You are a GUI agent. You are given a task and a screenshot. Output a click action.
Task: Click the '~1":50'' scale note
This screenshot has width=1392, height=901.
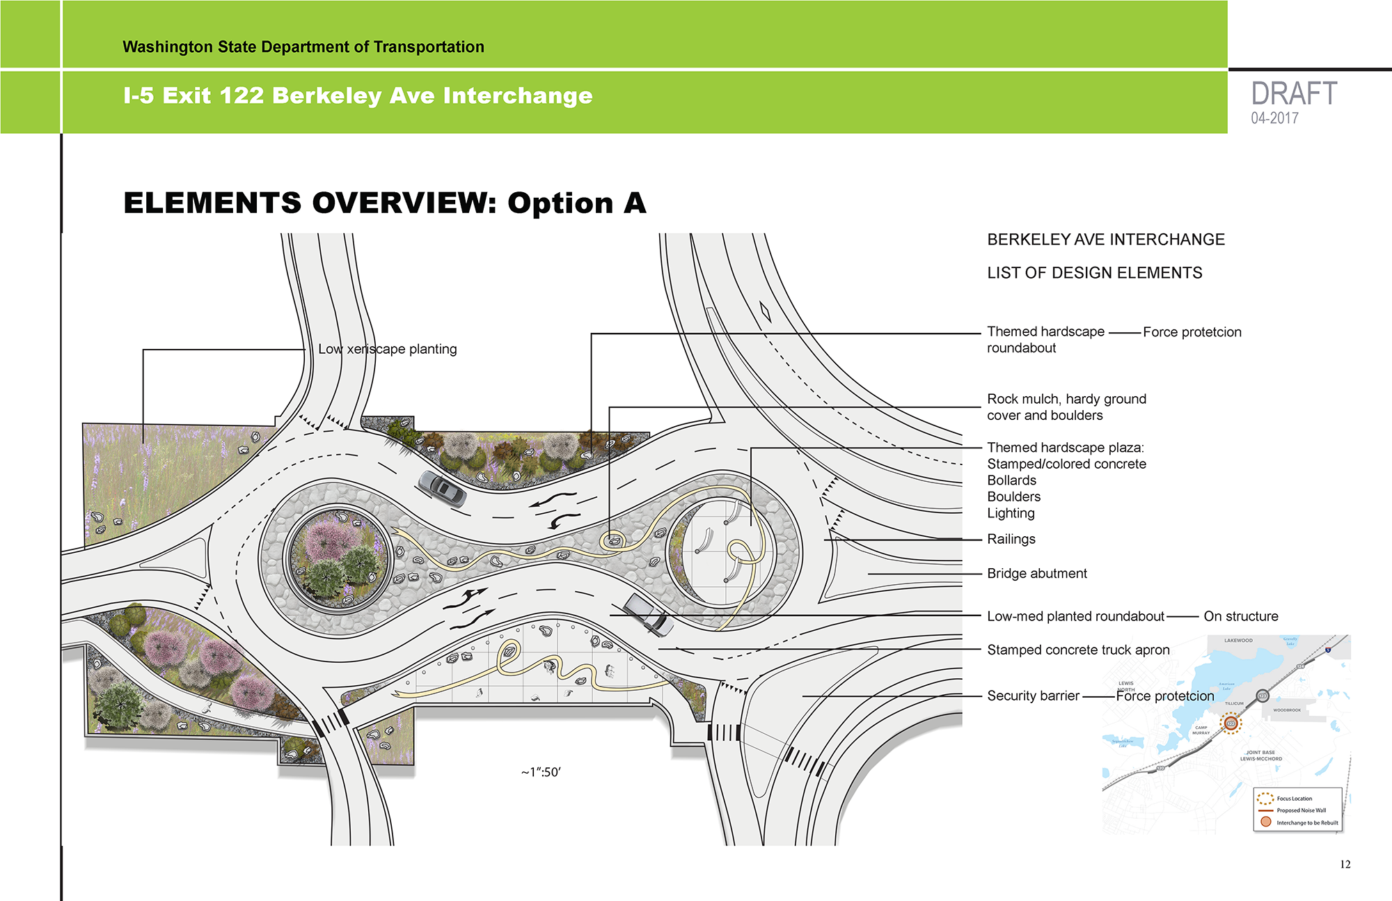pyautogui.click(x=541, y=772)
